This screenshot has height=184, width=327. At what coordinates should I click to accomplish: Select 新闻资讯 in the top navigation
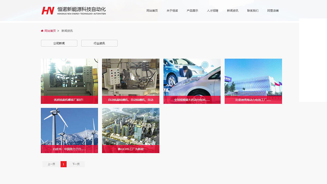(232, 11)
